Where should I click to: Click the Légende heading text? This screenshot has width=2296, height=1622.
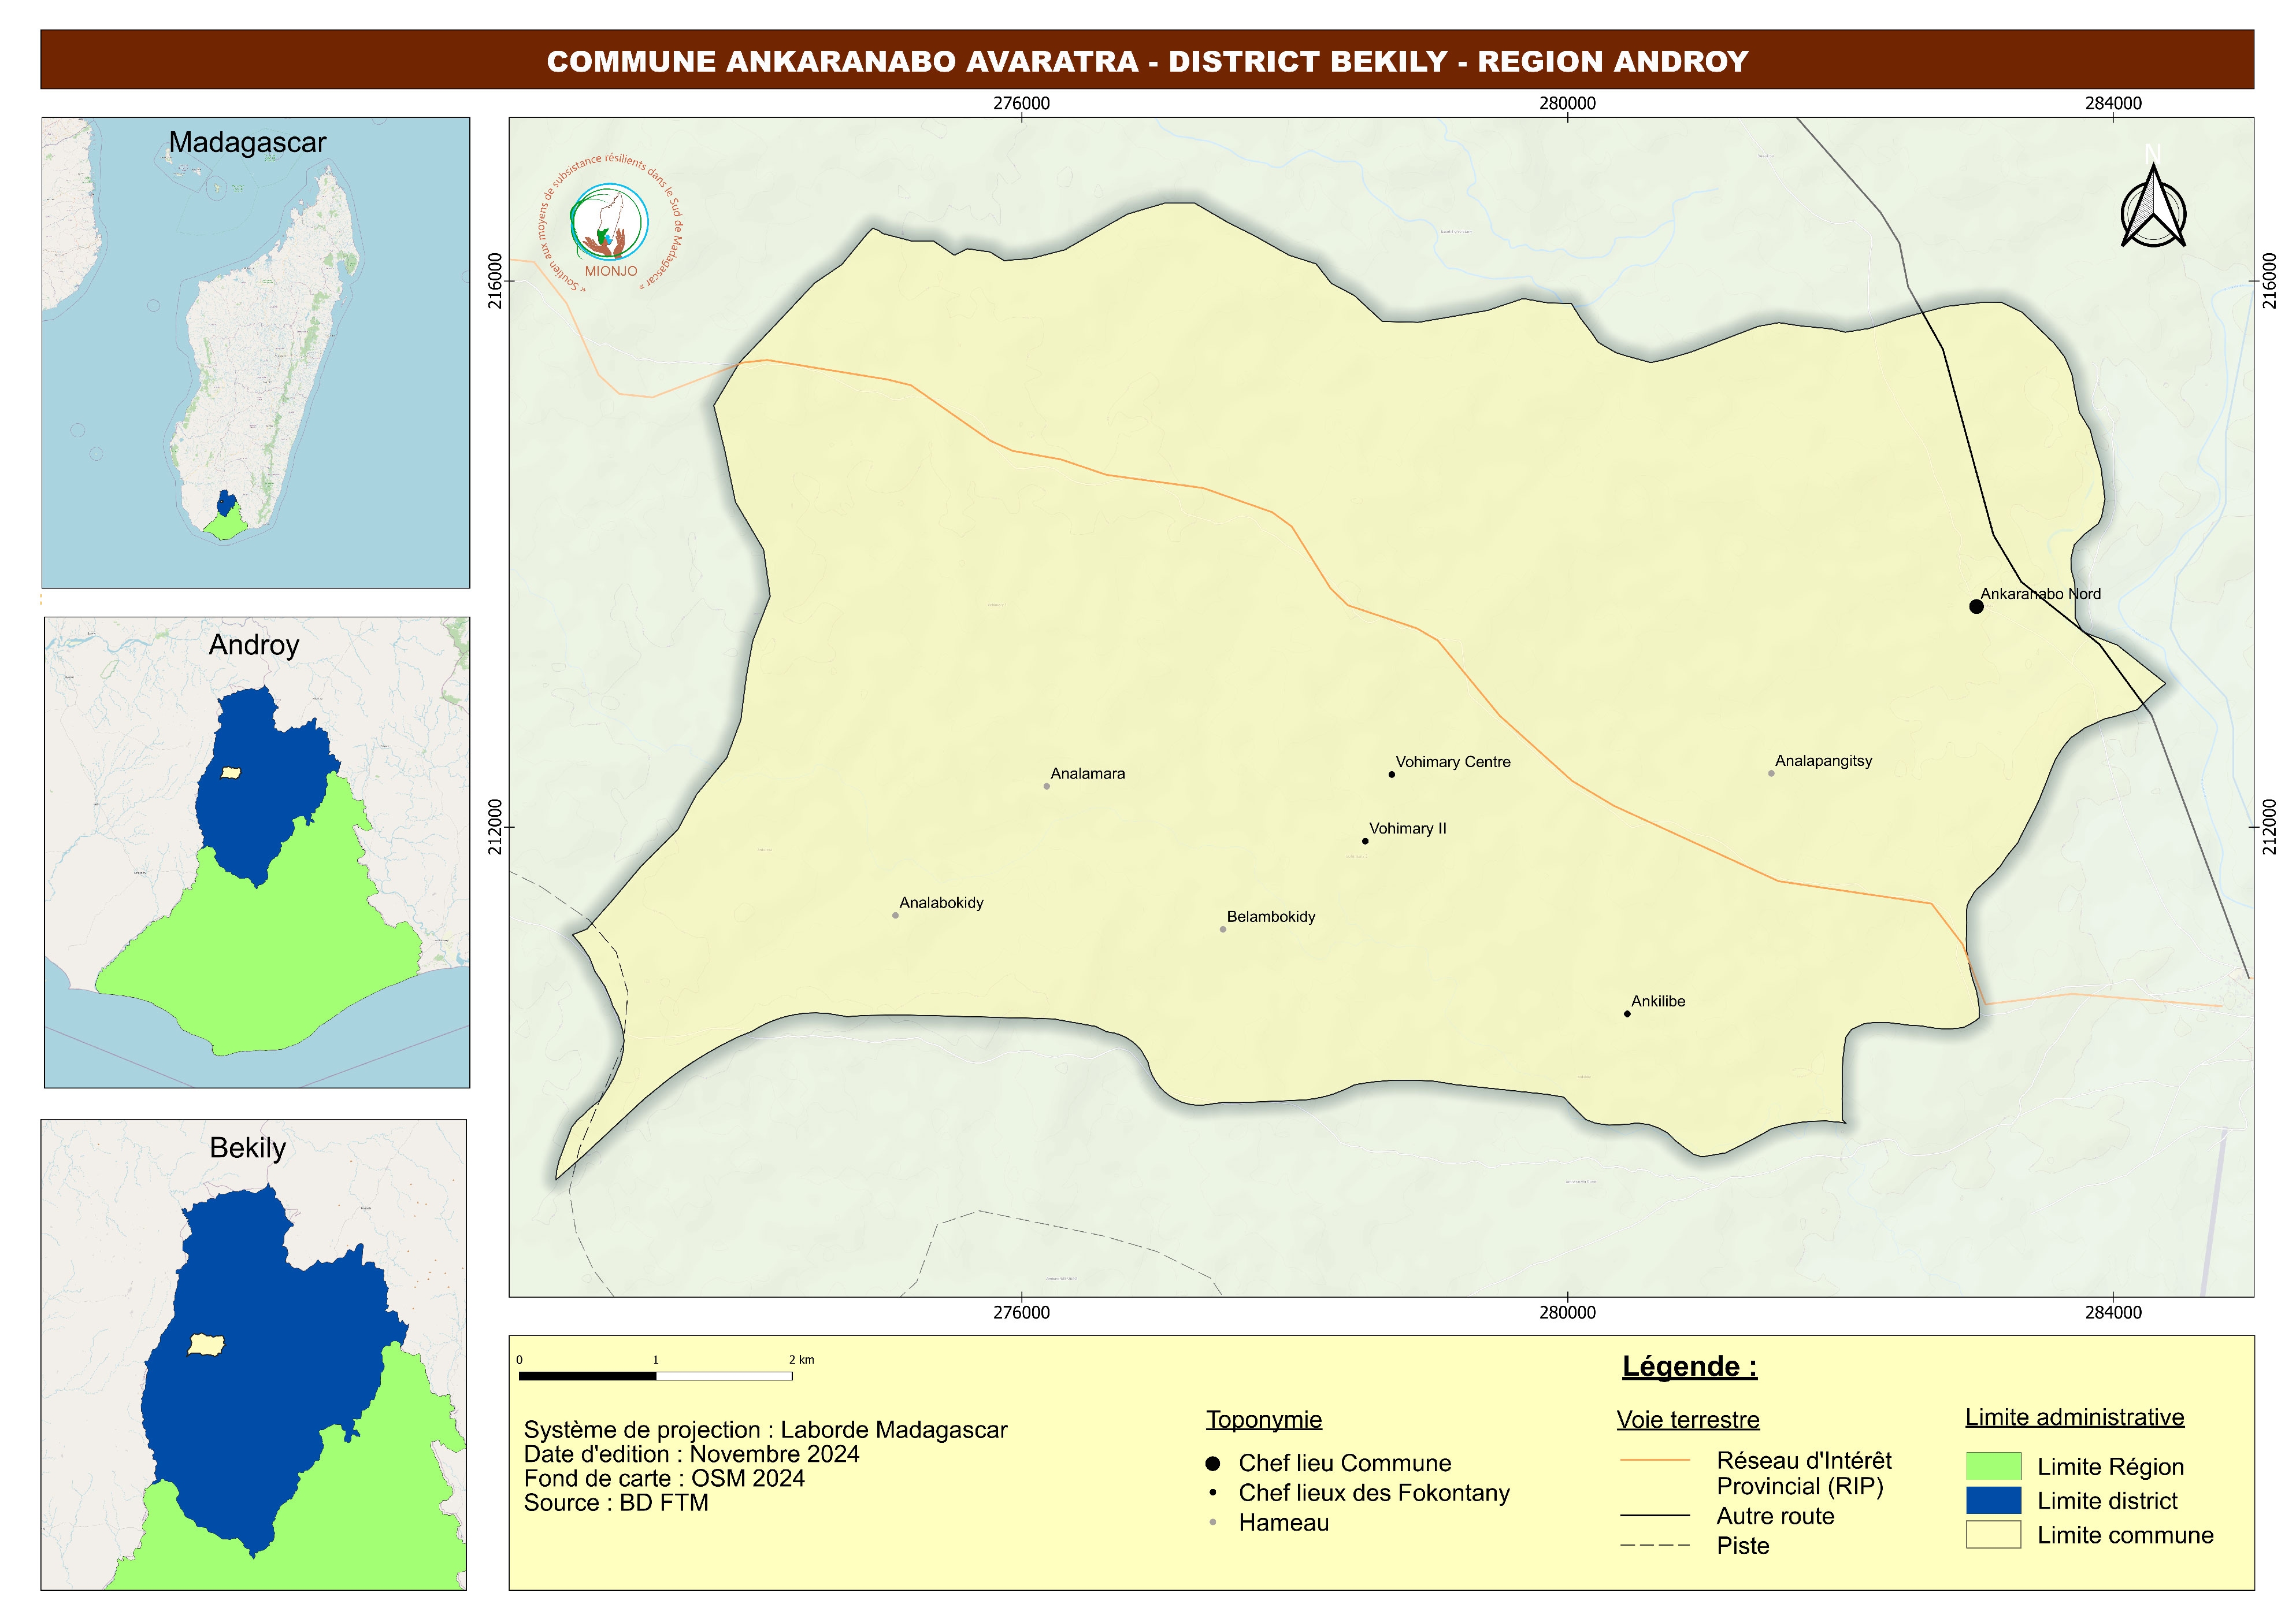tap(1689, 1366)
